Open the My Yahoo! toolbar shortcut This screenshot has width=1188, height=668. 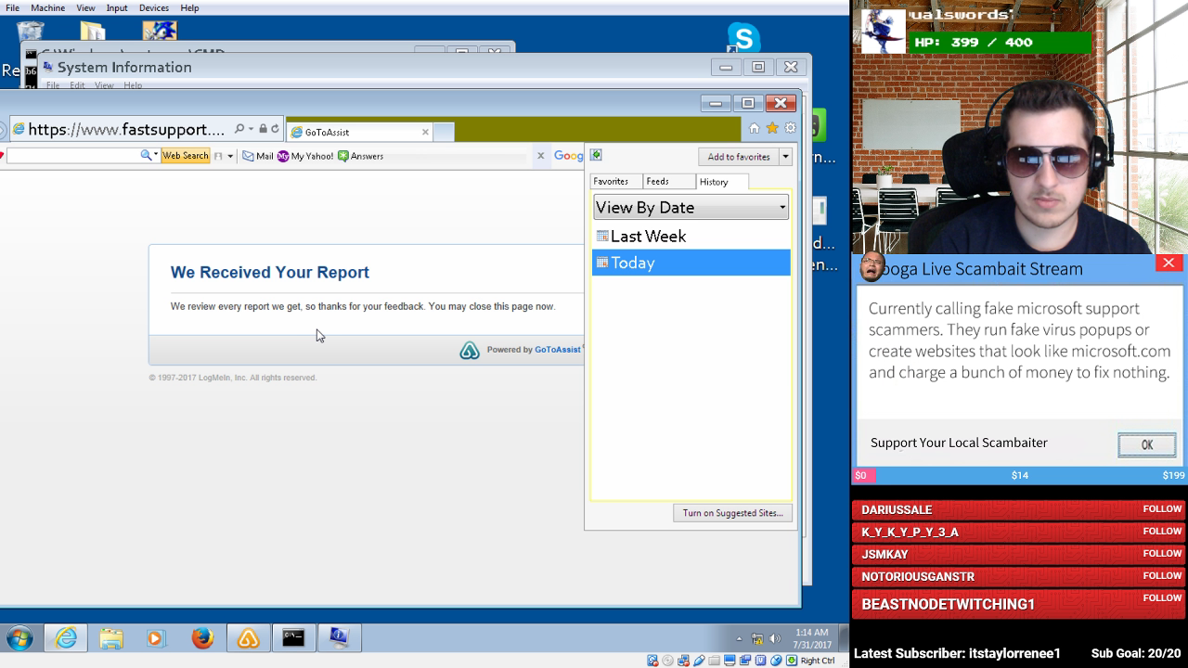[305, 156]
